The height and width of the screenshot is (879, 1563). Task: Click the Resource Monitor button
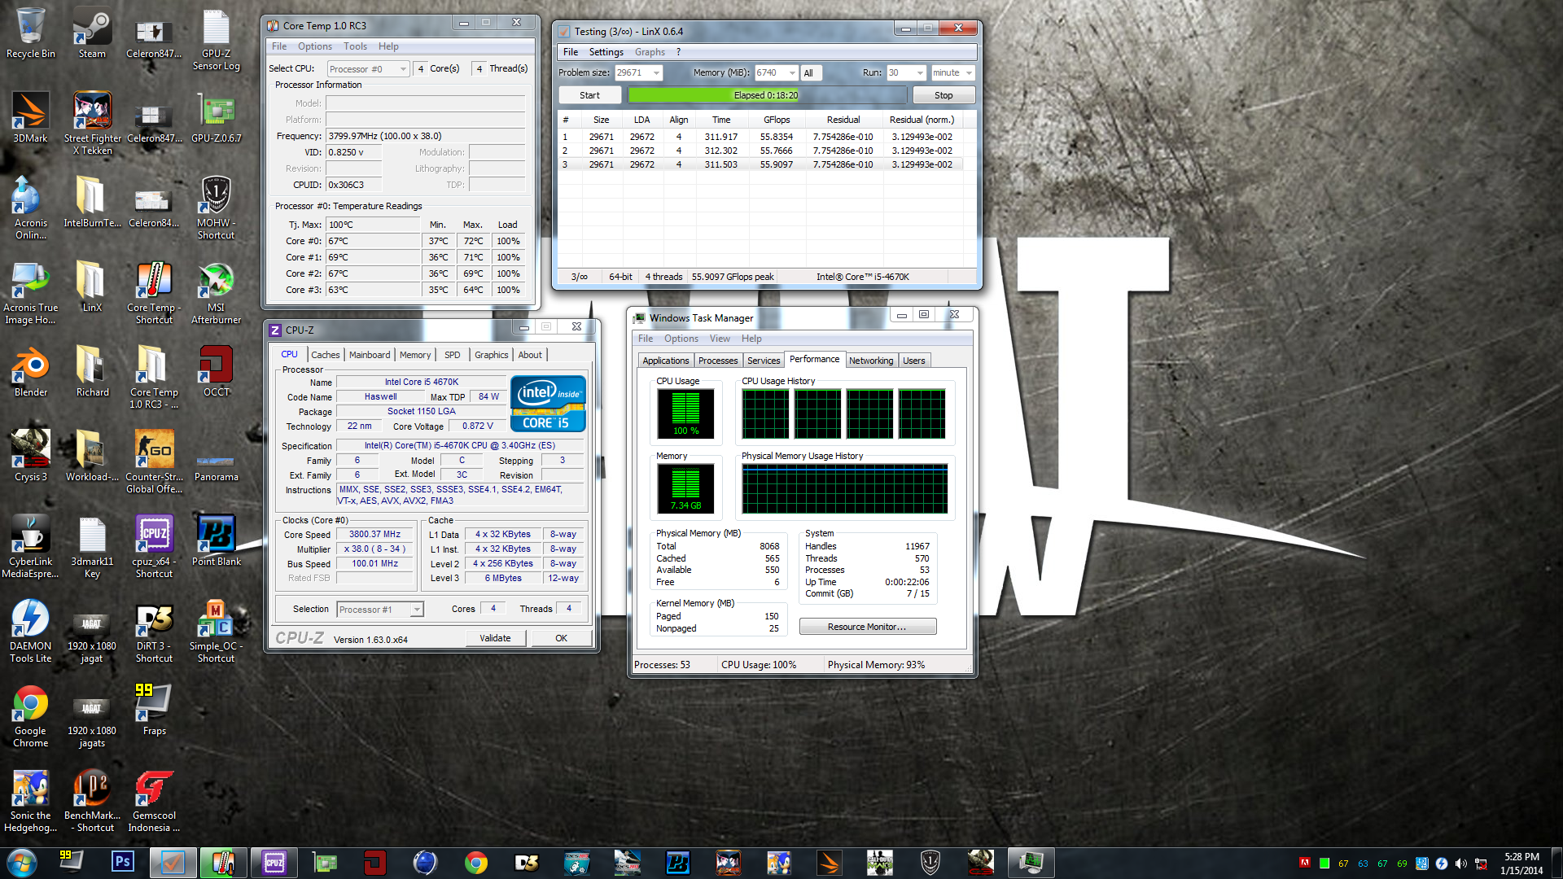pyautogui.click(x=867, y=627)
